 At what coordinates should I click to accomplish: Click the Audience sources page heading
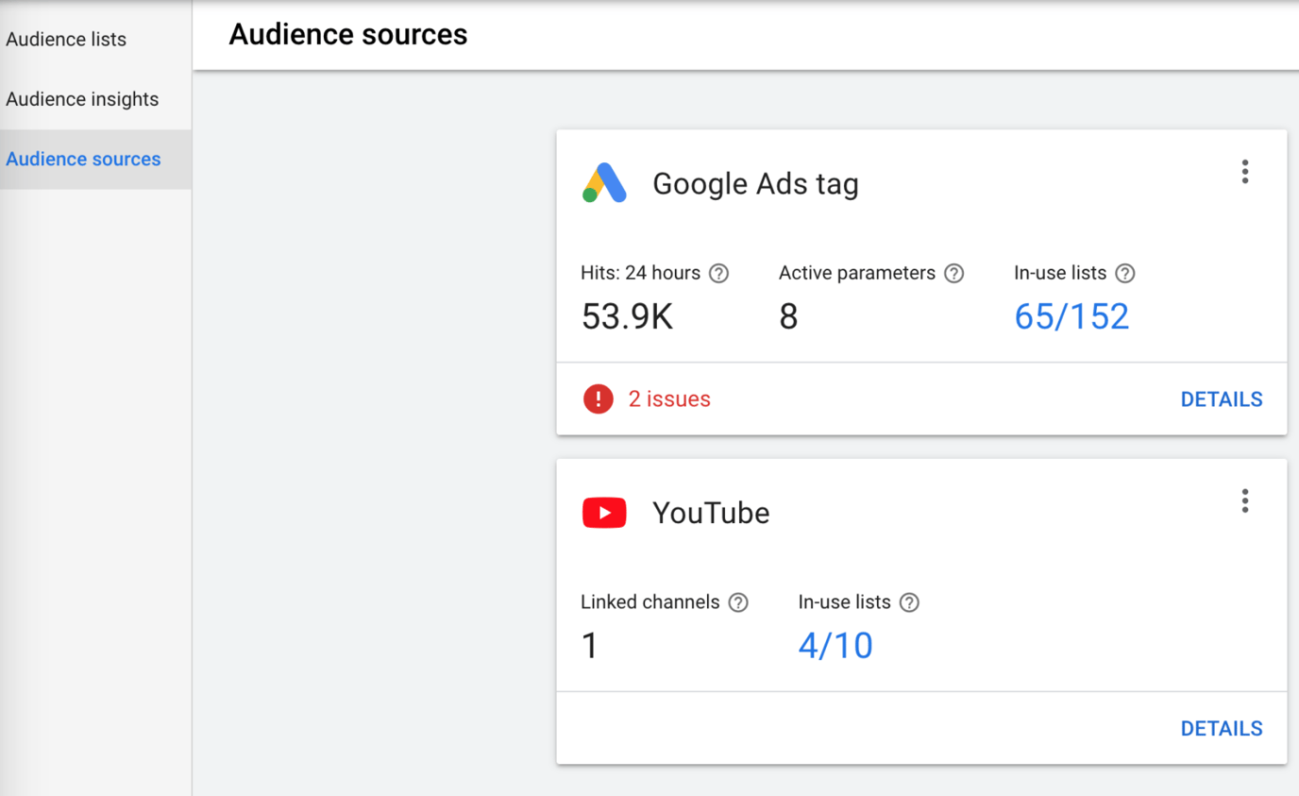[x=348, y=35]
